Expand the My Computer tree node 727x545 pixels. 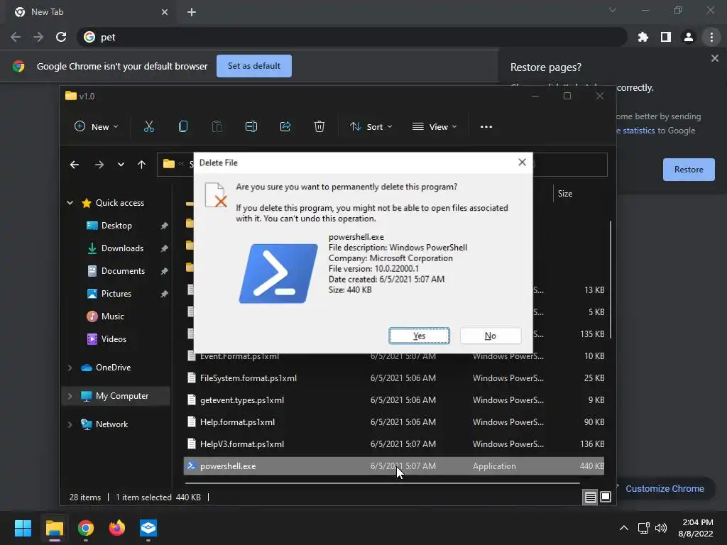(x=70, y=396)
